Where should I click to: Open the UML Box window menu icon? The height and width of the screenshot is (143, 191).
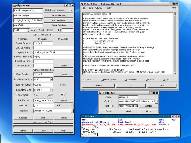click(100, 93)
